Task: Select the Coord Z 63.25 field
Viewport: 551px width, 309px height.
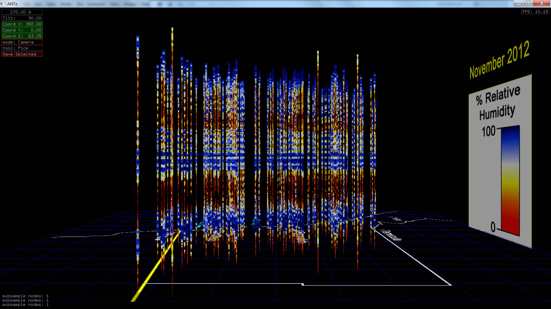Action: [x=22, y=36]
